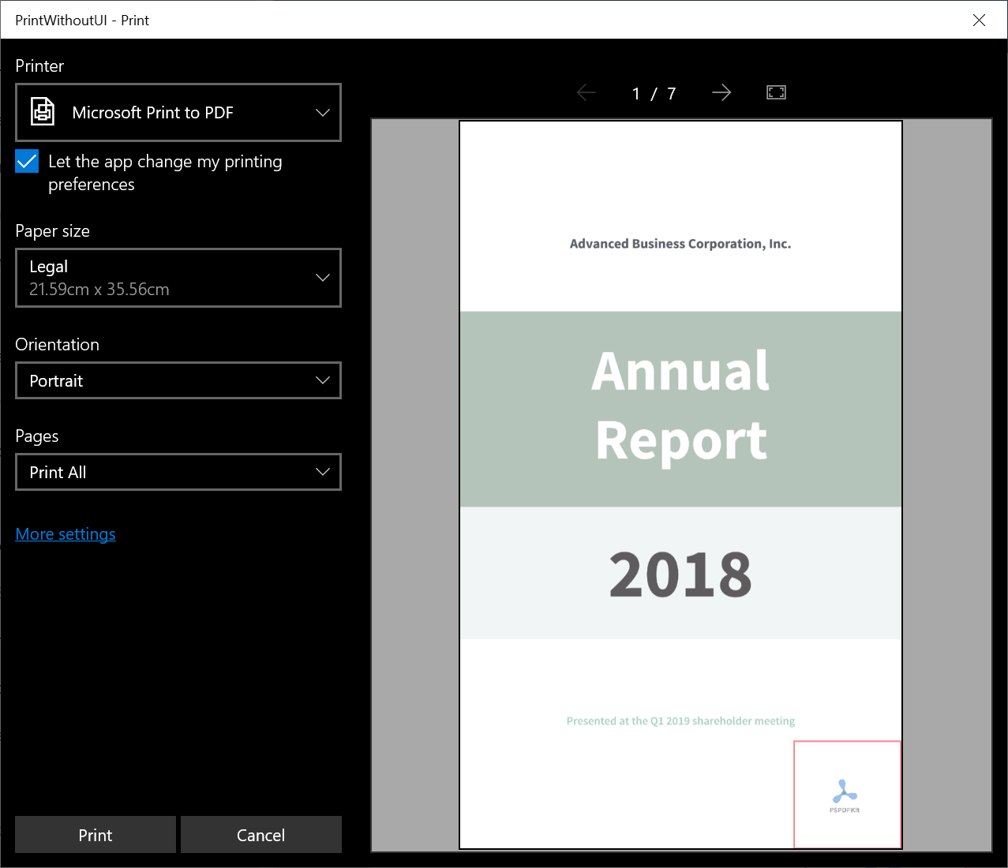Click Cancel to dismiss the dialog
The width and height of the screenshot is (1008, 868).
(260, 834)
